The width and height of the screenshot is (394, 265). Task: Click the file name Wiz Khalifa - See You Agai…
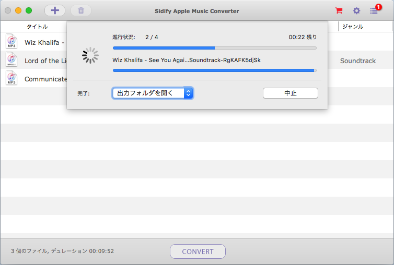(x=187, y=60)
